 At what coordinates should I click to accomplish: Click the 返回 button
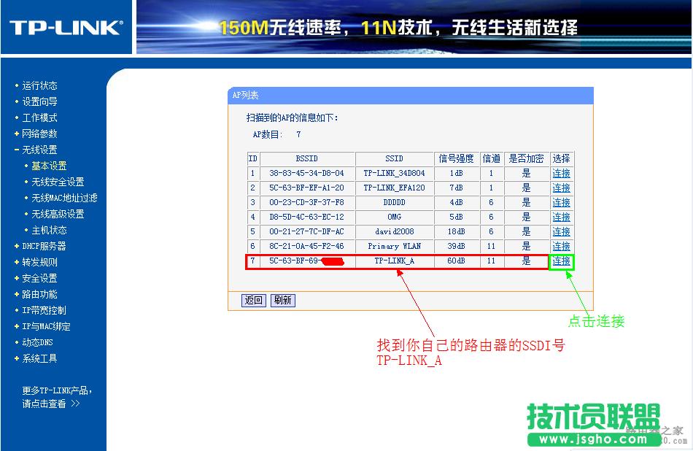pos(253,300)
